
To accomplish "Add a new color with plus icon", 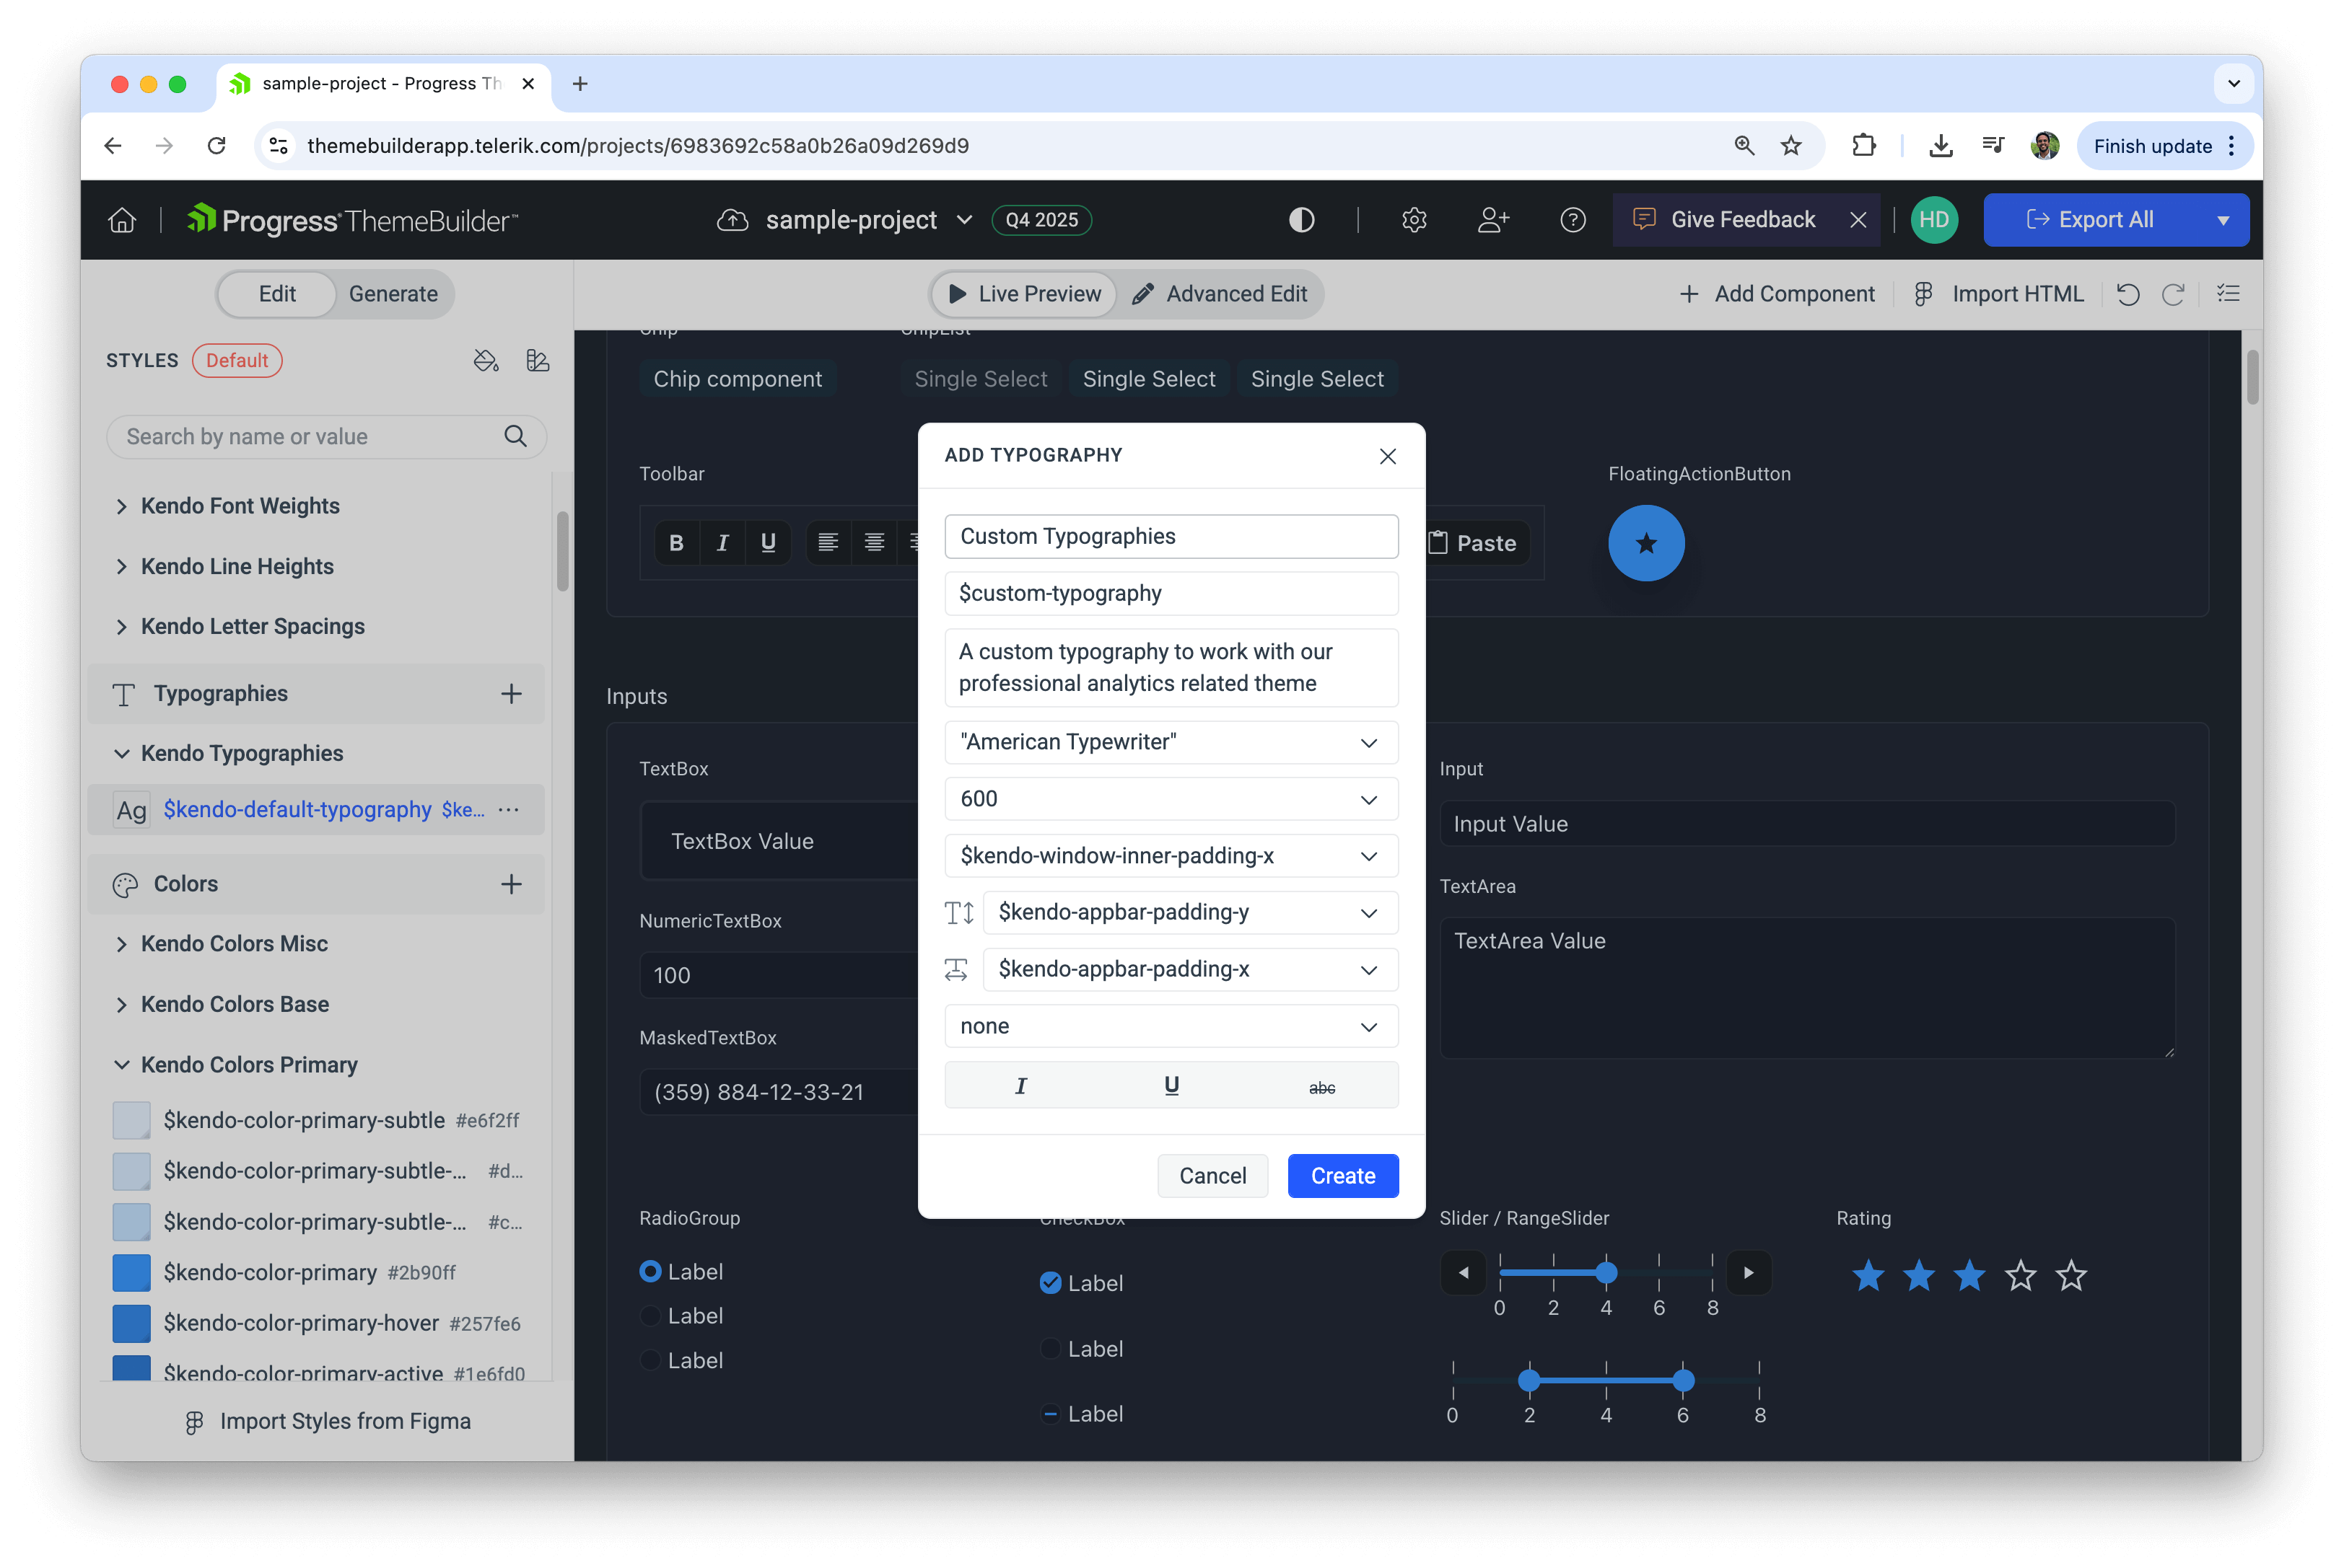I will click(x=511, y=884).
